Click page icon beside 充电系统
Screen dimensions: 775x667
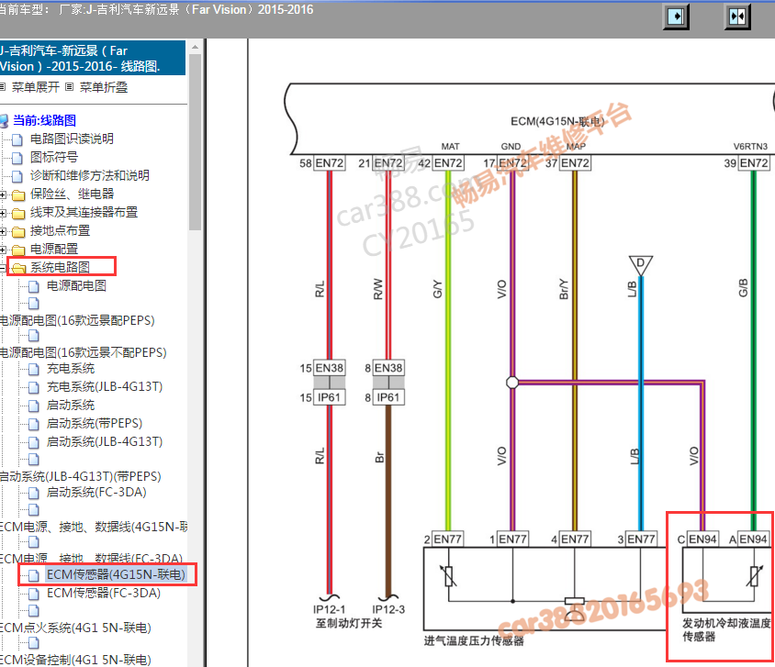pos(34,370)
